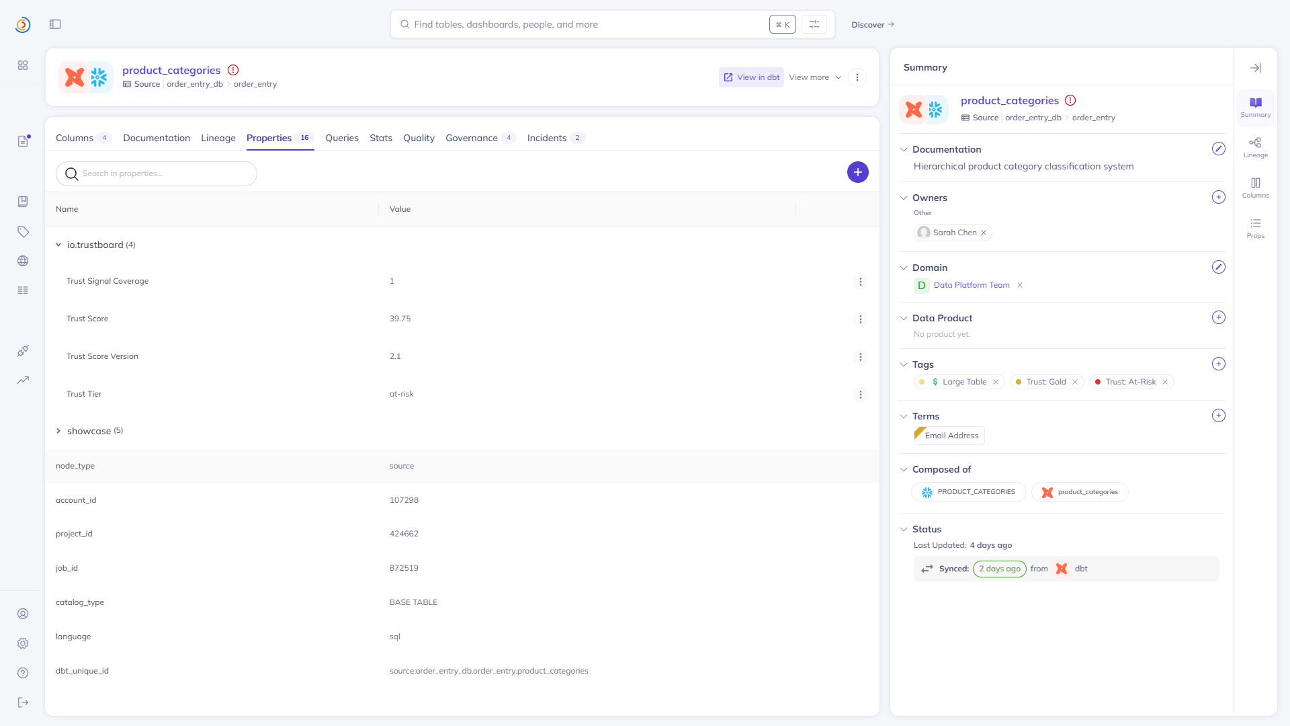The width and height of the screenshot is (1290, 726).
Task: Edit the Documentation section with pencil icon
Action: (1219, 149)
